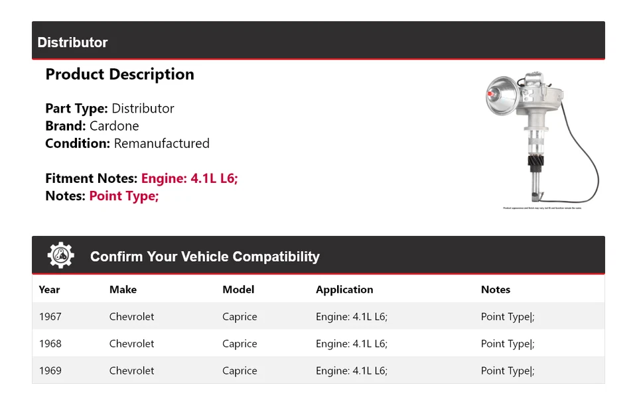Select the 1969 year cell
This screenshot has height=405, width=637.
[50, 371]
